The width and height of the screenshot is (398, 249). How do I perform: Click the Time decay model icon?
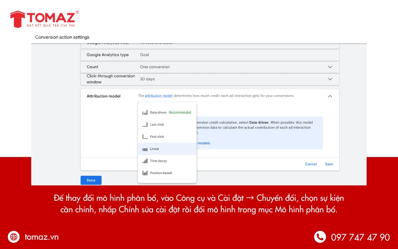(145, 161)
